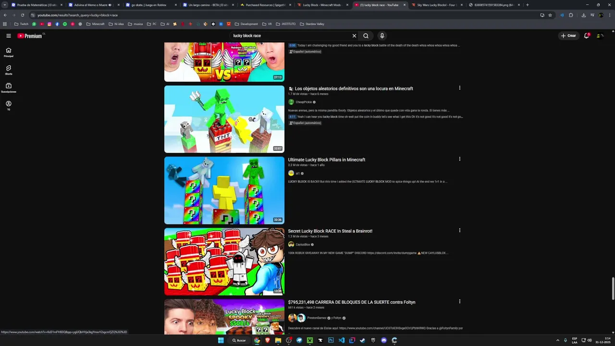The height and width of the screenshot is (346, 615).
Task: Jump to 4:11 timestamp in CheapPickle result
Action: point(292,117)
